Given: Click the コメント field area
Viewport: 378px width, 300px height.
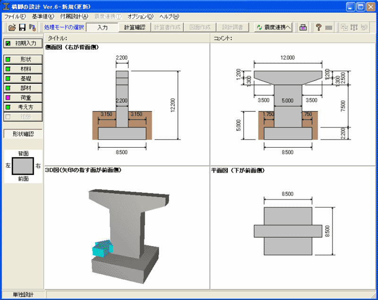Looking at the screenshot, I should pos(293,38).
